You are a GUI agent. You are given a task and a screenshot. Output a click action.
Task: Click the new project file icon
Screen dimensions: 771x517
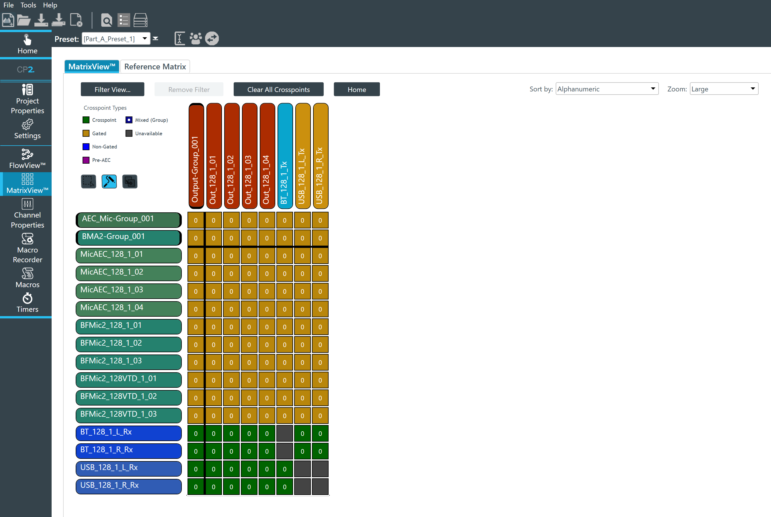coord(8,20)
